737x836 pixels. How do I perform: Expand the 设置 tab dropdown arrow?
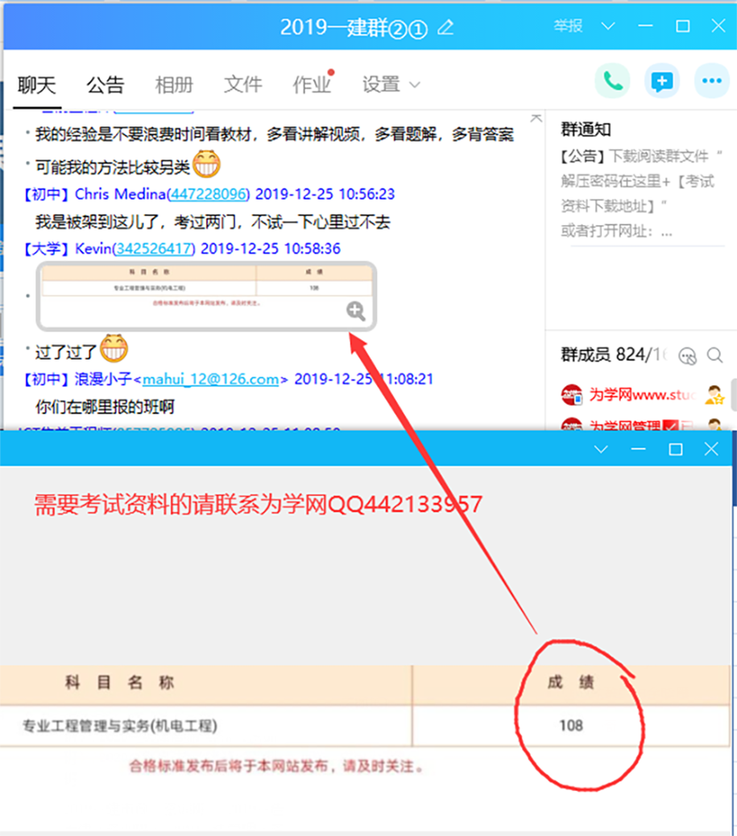[x=415, y=84]
